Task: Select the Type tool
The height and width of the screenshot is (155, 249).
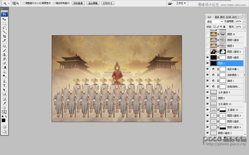Action: [4, 86]
